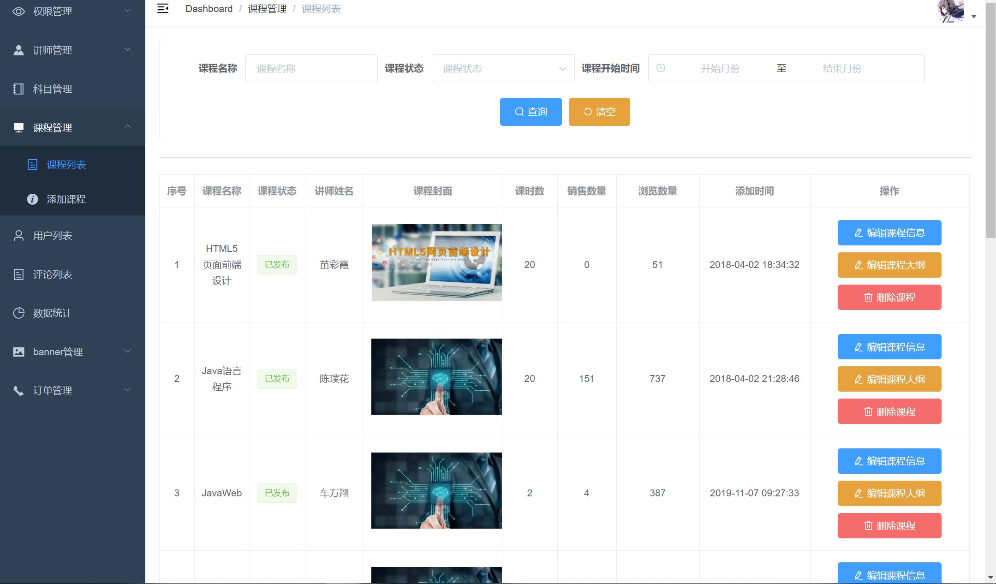996x584 pixels.
Task: Click the hamburger menu collapse icon
Action: tap(163, 9)
